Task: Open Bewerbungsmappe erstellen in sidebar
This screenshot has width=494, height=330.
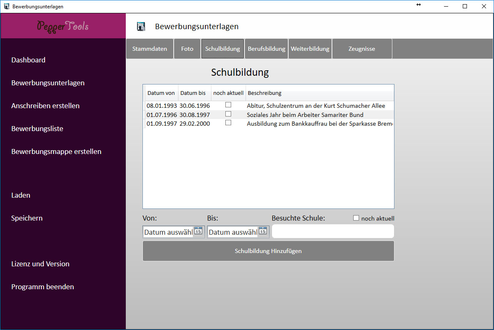Action: click(56, 151)
